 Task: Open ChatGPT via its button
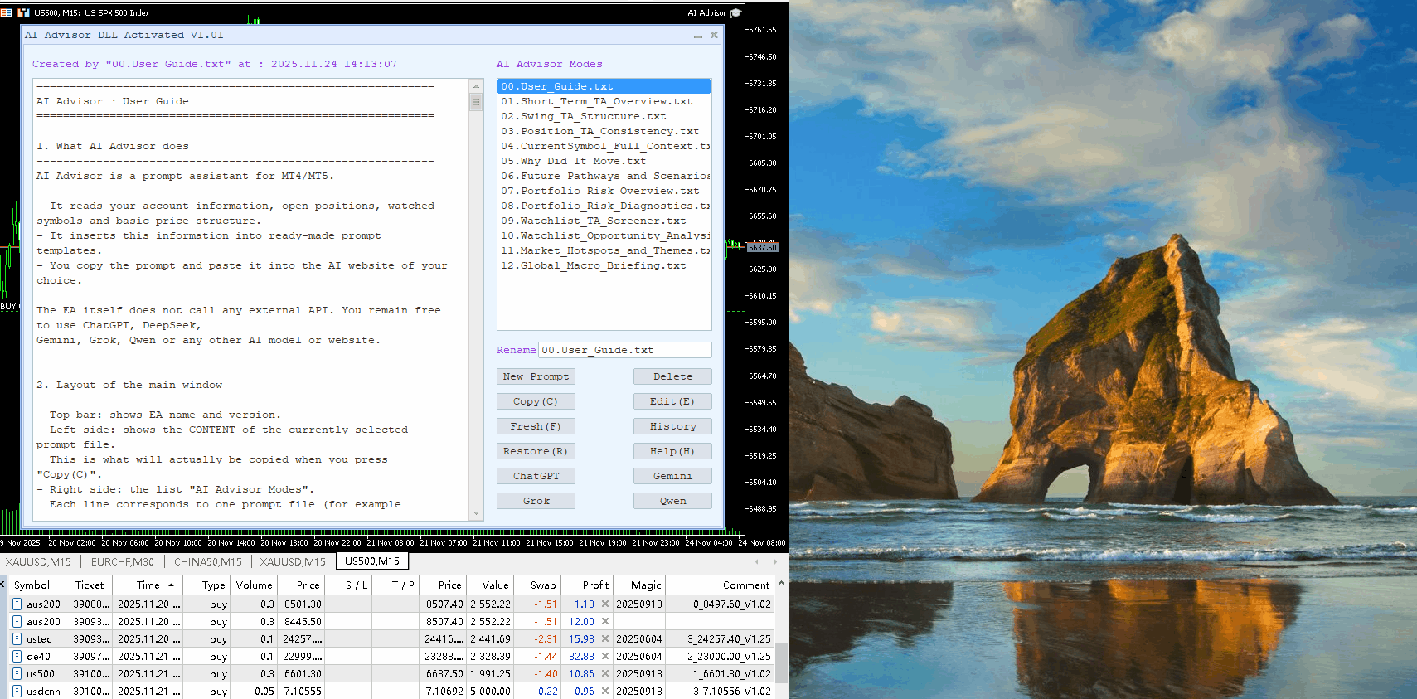(x=536, y=476)
